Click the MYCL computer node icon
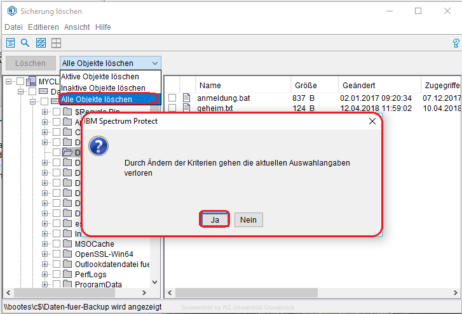 [x=31, y=81]
